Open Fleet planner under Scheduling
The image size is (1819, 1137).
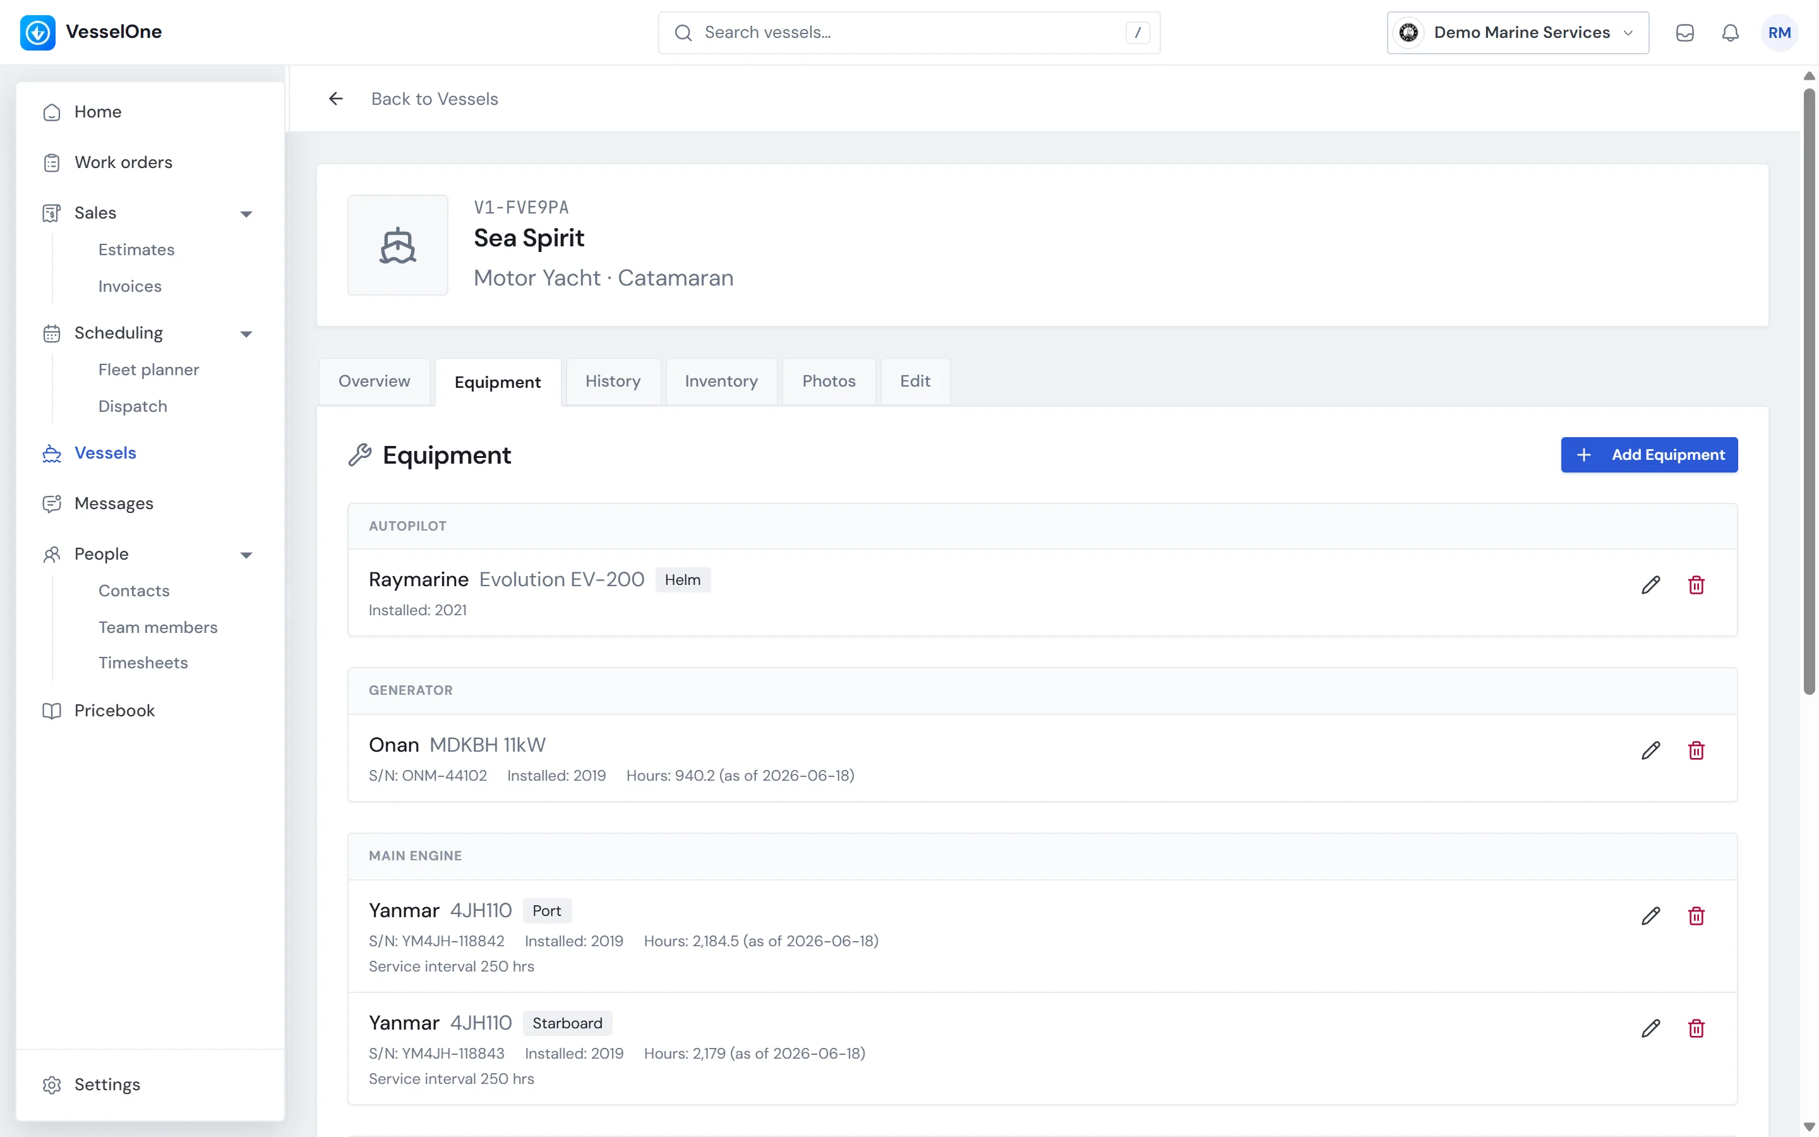coord(149,370)
